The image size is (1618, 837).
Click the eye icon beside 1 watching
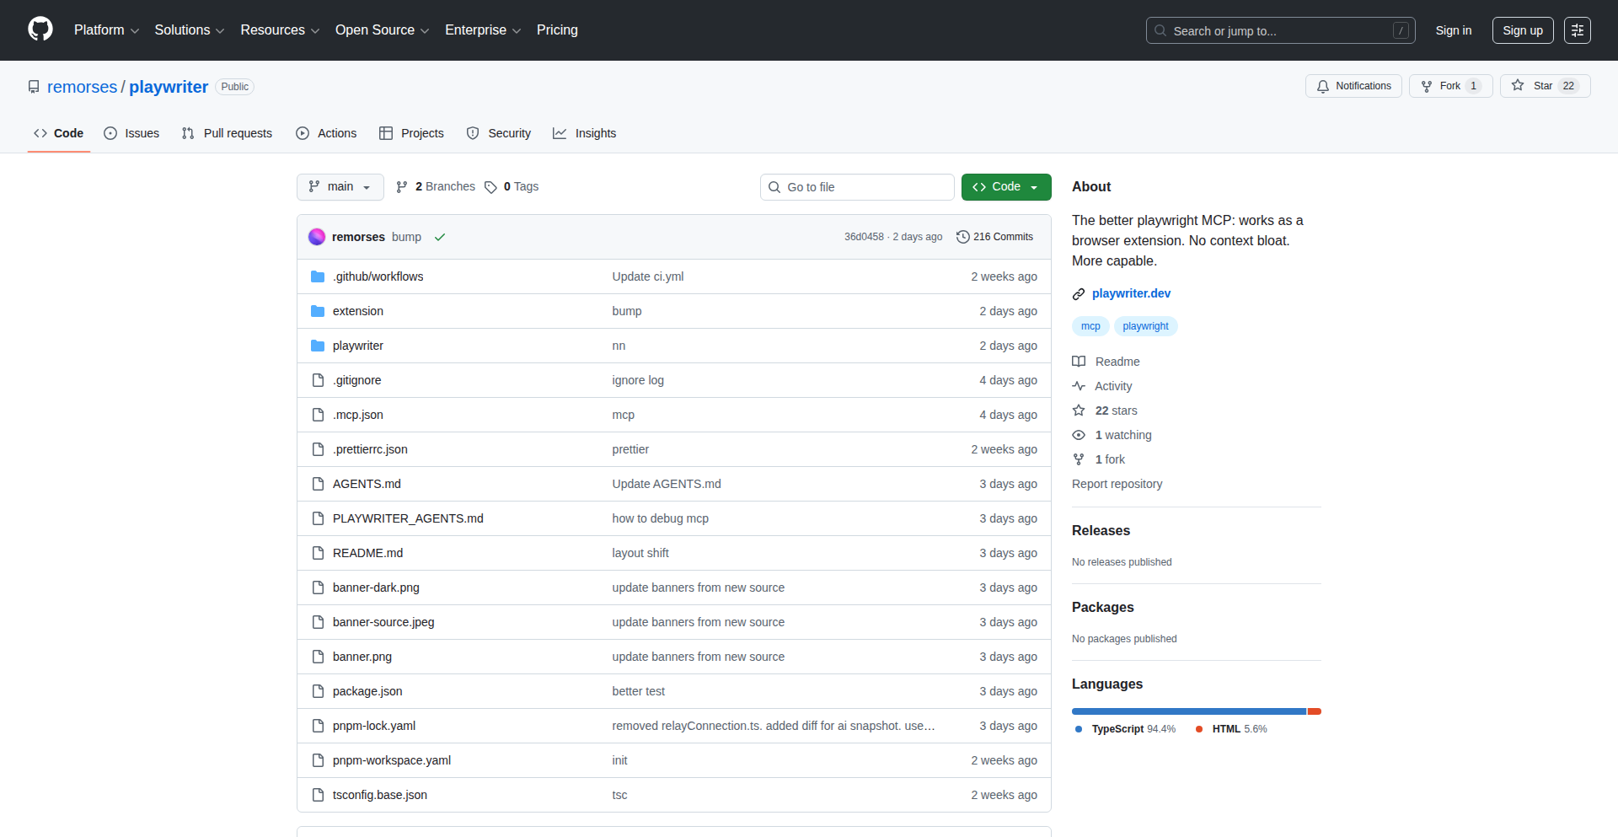tap(1079, 434)
